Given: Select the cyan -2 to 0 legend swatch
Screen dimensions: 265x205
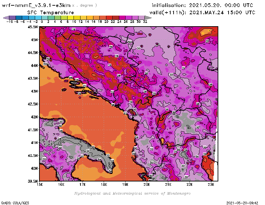Looking at the screenshot, I should point(38,18).
